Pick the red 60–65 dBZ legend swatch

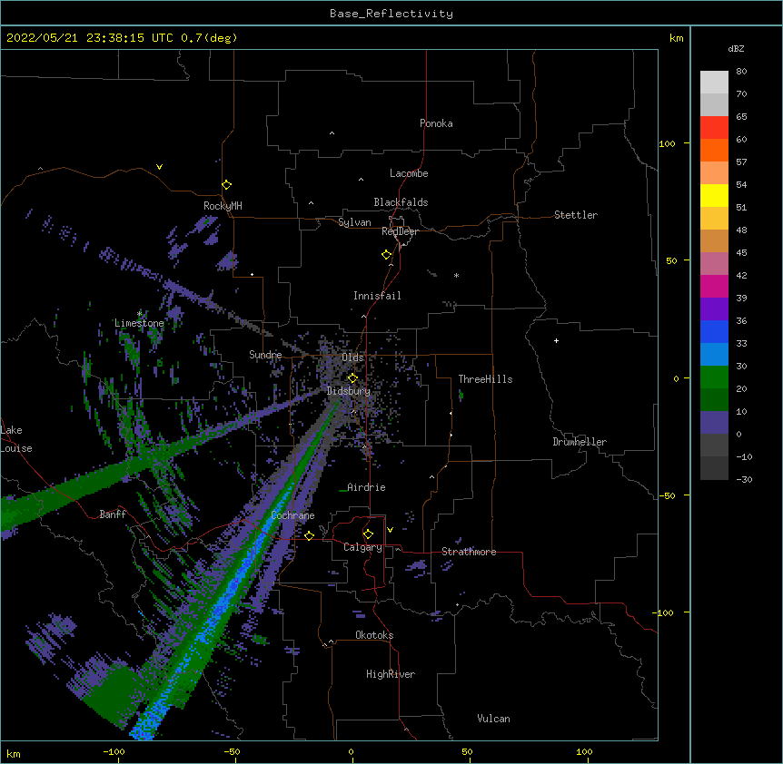coord(714,127)
